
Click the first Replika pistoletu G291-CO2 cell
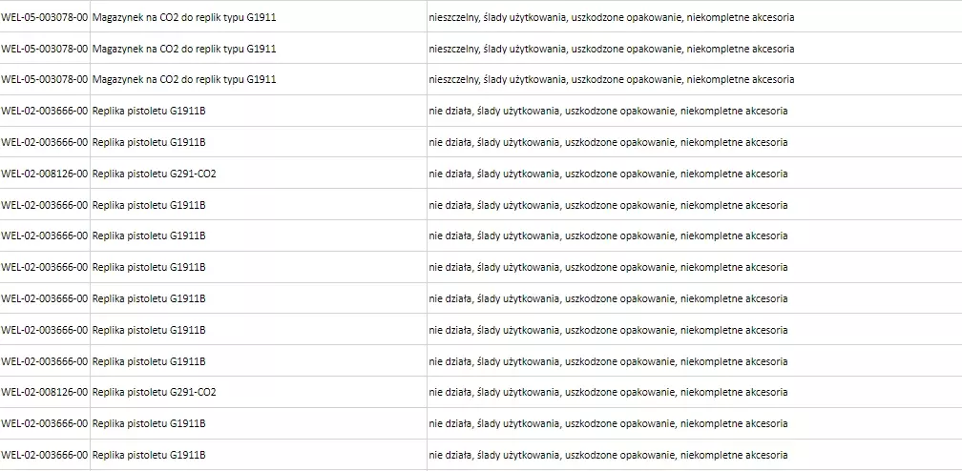(x=155, y=174)
